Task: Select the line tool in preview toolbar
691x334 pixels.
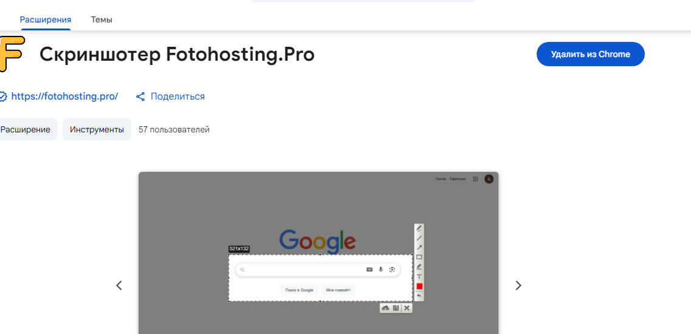Action: 419,238
